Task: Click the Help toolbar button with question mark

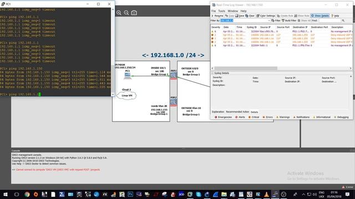Action: 335,16
